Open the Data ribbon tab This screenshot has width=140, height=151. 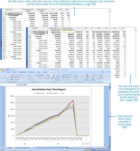click(38, 72)
